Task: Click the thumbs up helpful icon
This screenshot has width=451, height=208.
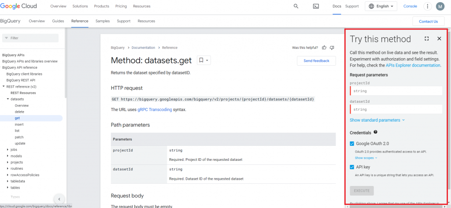Action: tap(324, 48)
